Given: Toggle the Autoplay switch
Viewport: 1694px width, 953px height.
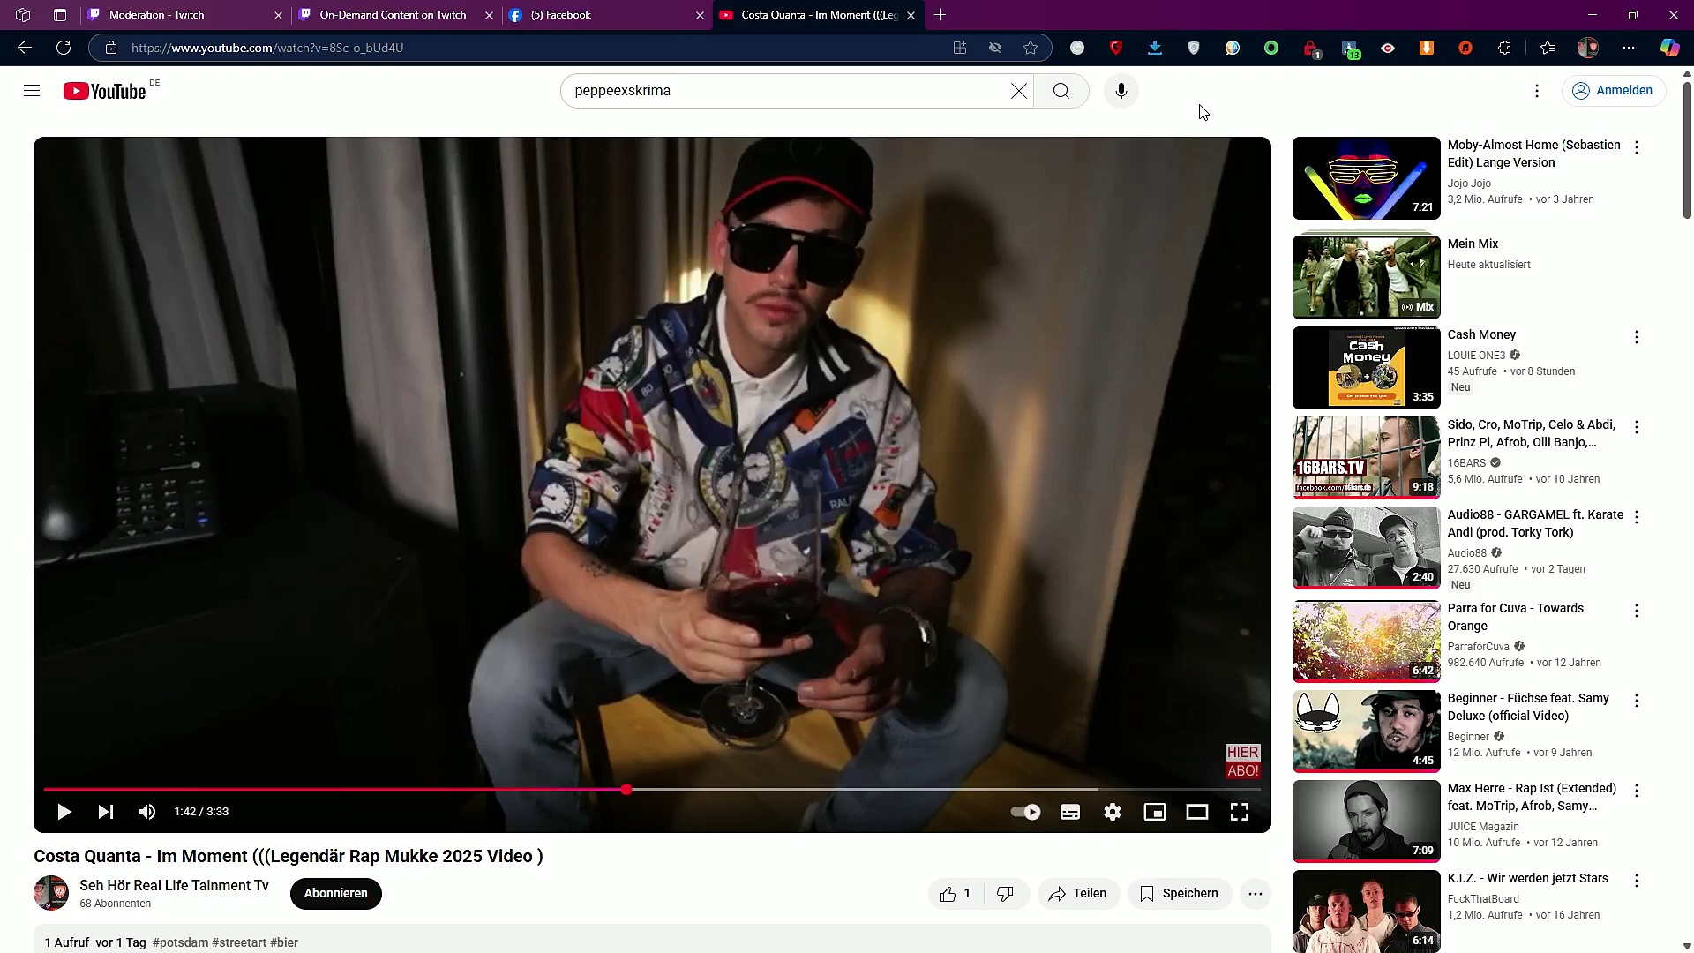Looking at the screenshot, I should tap(1025, 812).
